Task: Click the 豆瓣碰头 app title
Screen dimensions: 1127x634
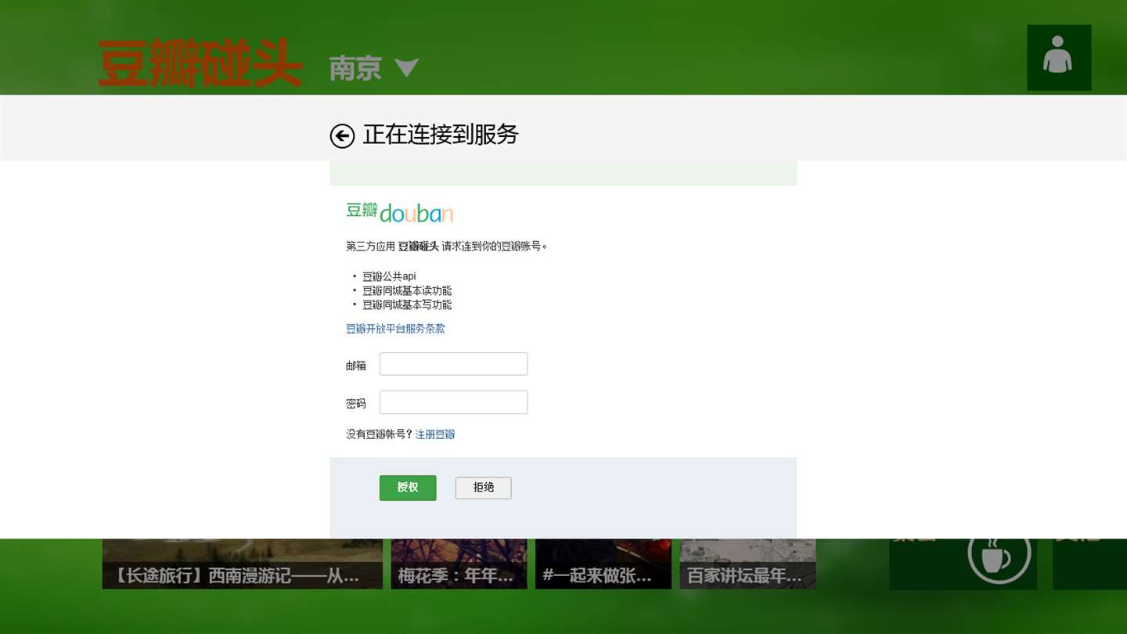Action: 200,63
